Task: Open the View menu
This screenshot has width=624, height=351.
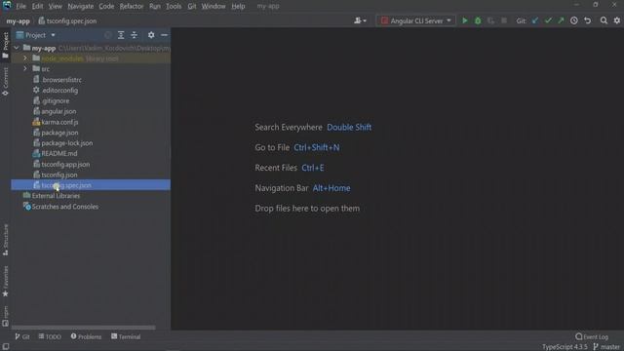Action: 56,7
